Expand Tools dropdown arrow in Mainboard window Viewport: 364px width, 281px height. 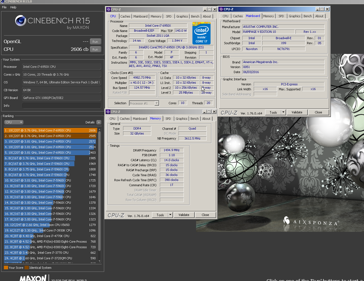tap(284, 113)
